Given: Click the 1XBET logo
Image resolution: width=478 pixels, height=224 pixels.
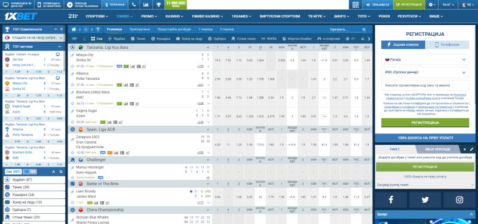Looking at the screenshot, I should [21, 16].
